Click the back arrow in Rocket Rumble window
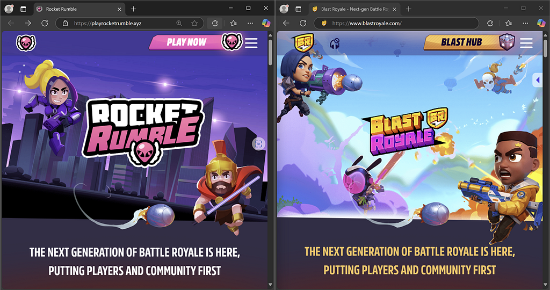This screenshot has width=550, height=290. coord(11,23)
